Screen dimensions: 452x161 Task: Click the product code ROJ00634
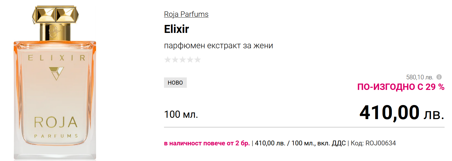point(380,143)
